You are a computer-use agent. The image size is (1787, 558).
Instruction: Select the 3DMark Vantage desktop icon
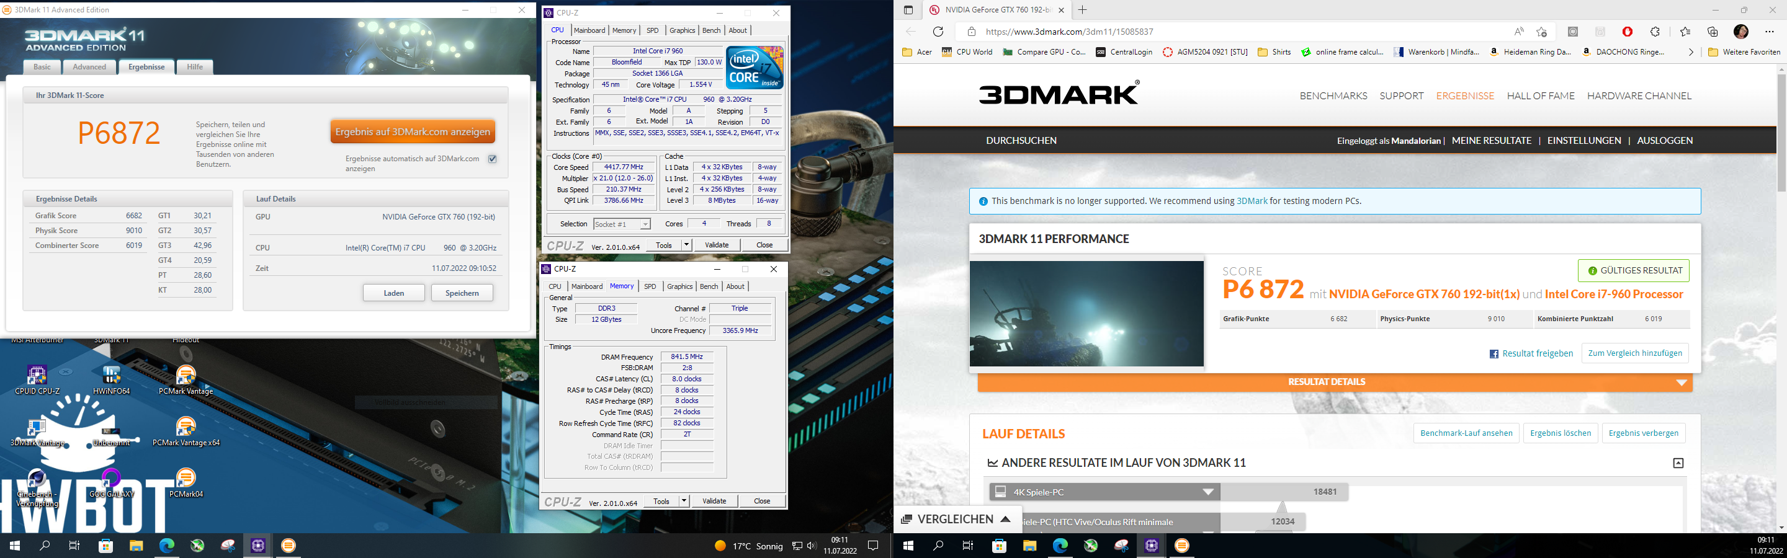pyautogui.click(x=37, y=431)
